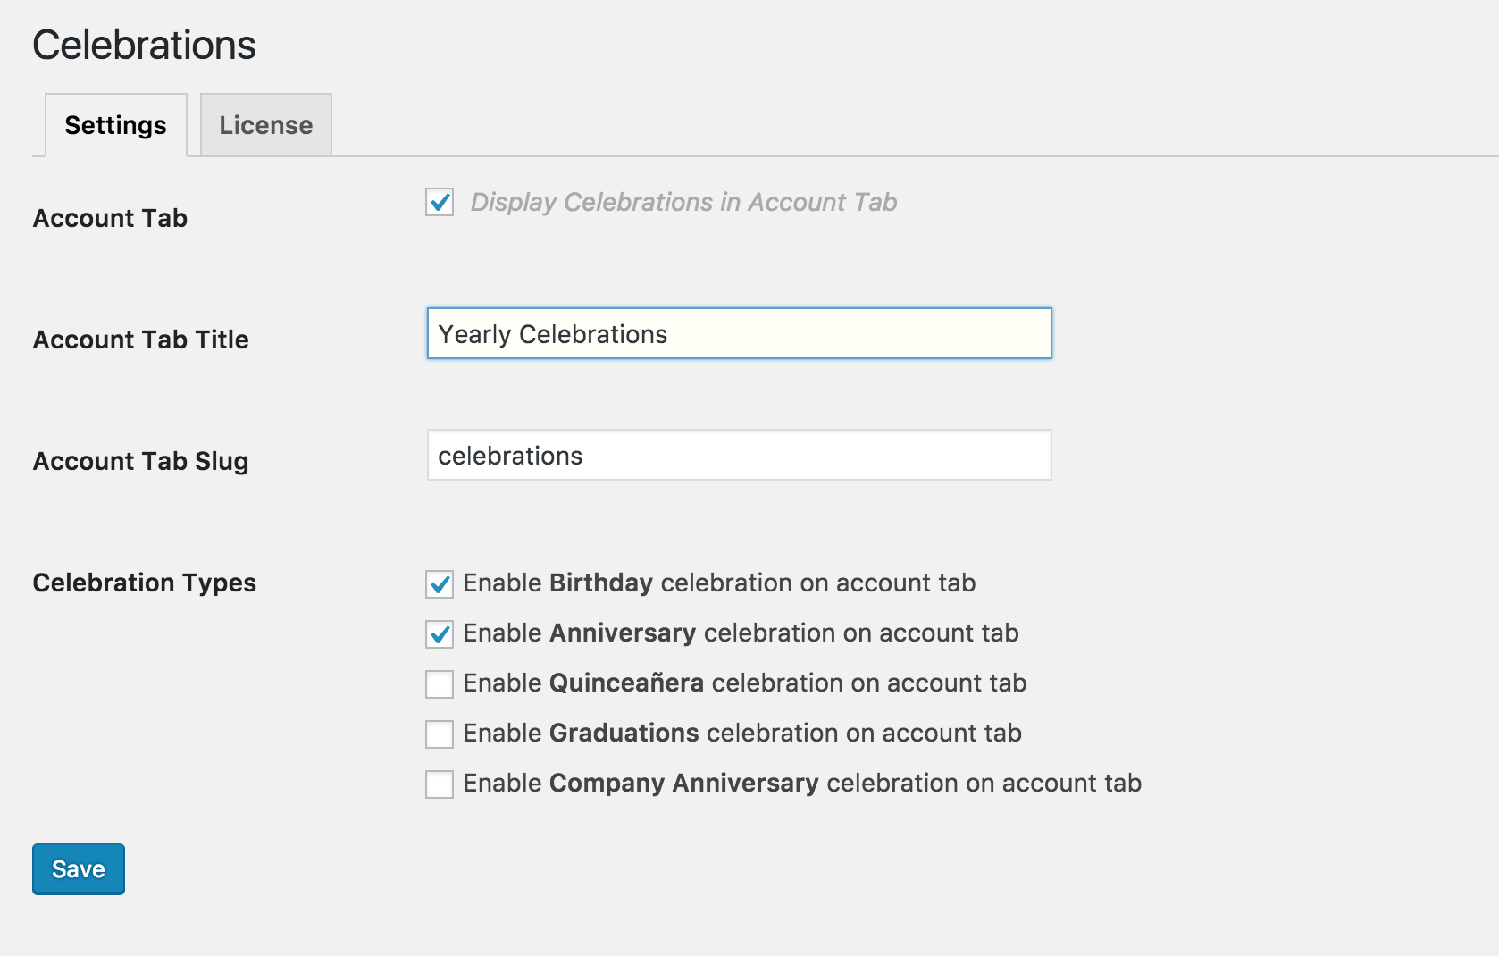Click the Account Tab Slug label

click(x=140, y=461)
